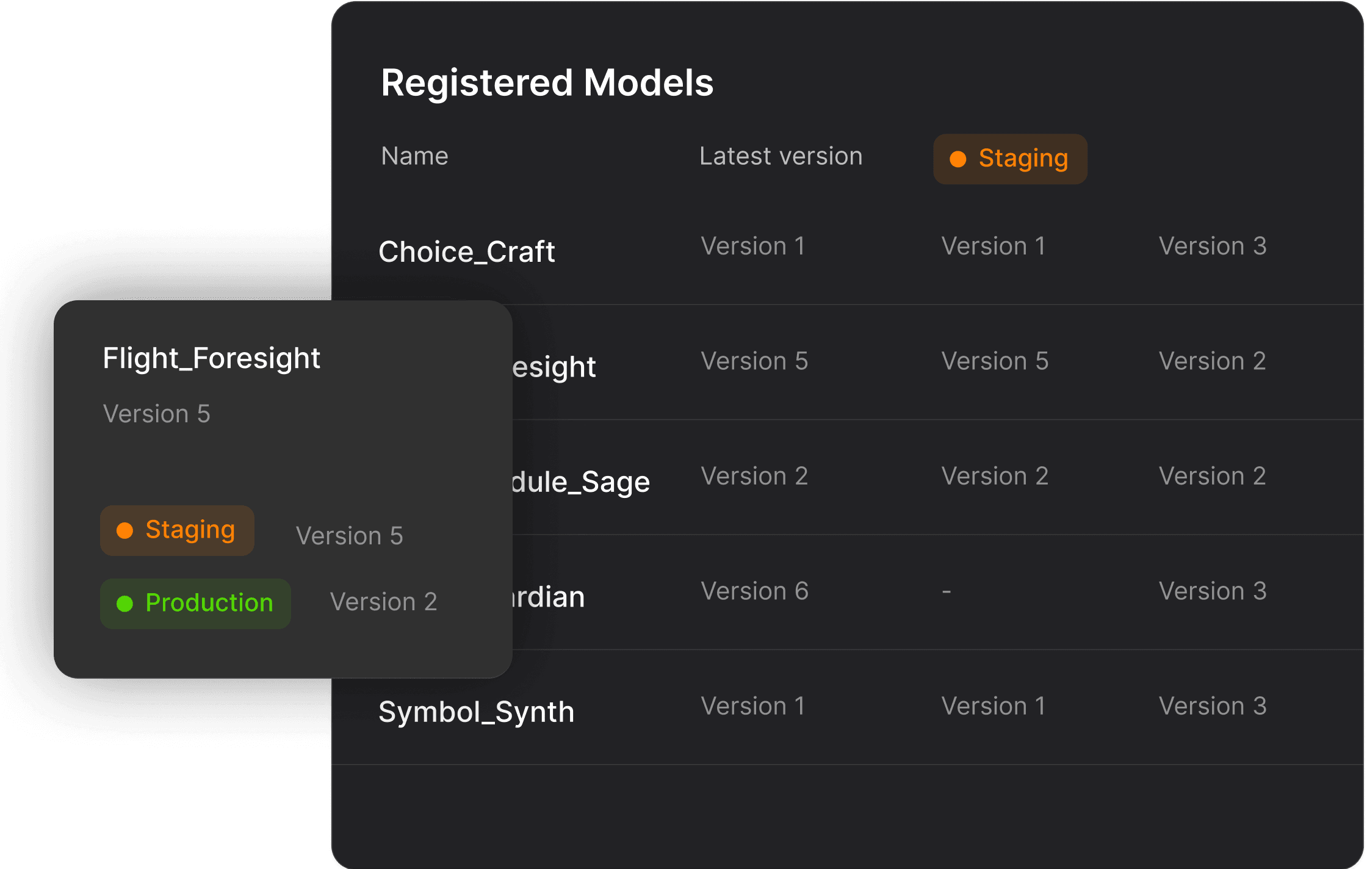
Task: Click the partially hidden Schedule_Sage name
Action: coord(581,482)
